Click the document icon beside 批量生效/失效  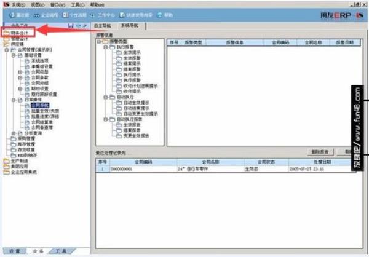click(27, 111)
